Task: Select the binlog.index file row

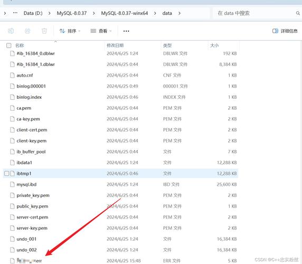Action: coord(120,97)
